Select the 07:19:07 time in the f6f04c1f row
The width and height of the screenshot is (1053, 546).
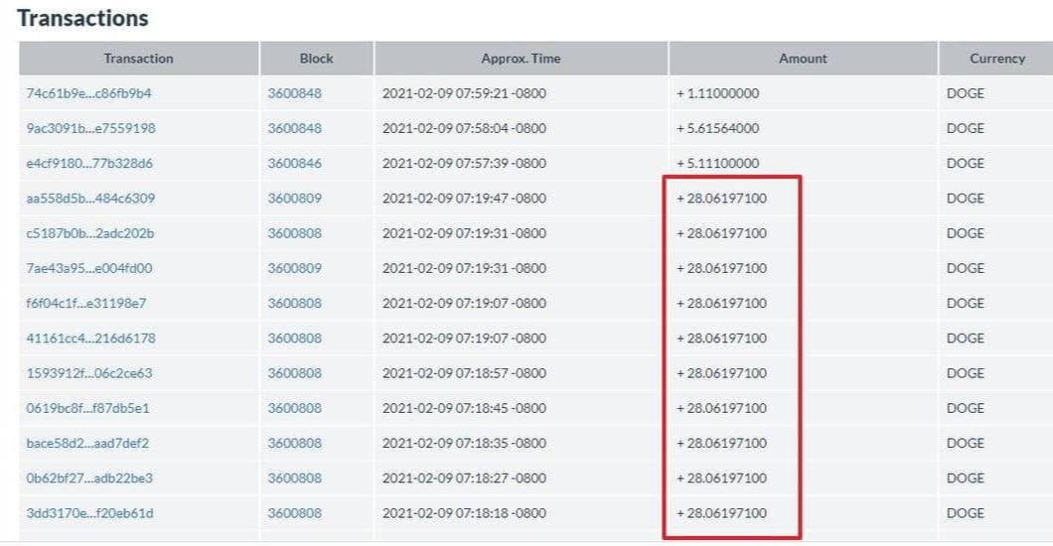(x=464, y=303)
